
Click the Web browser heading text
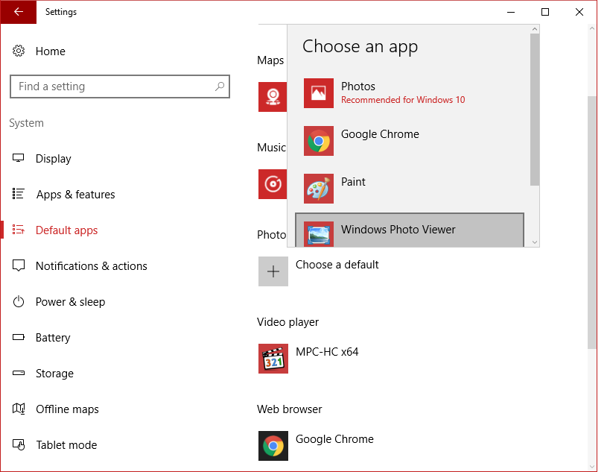point(289,409)
